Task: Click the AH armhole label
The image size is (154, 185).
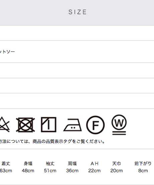Action: coord(94,164)
